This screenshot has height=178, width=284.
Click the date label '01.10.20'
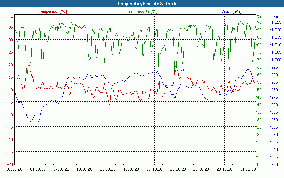tap(15, 169)
